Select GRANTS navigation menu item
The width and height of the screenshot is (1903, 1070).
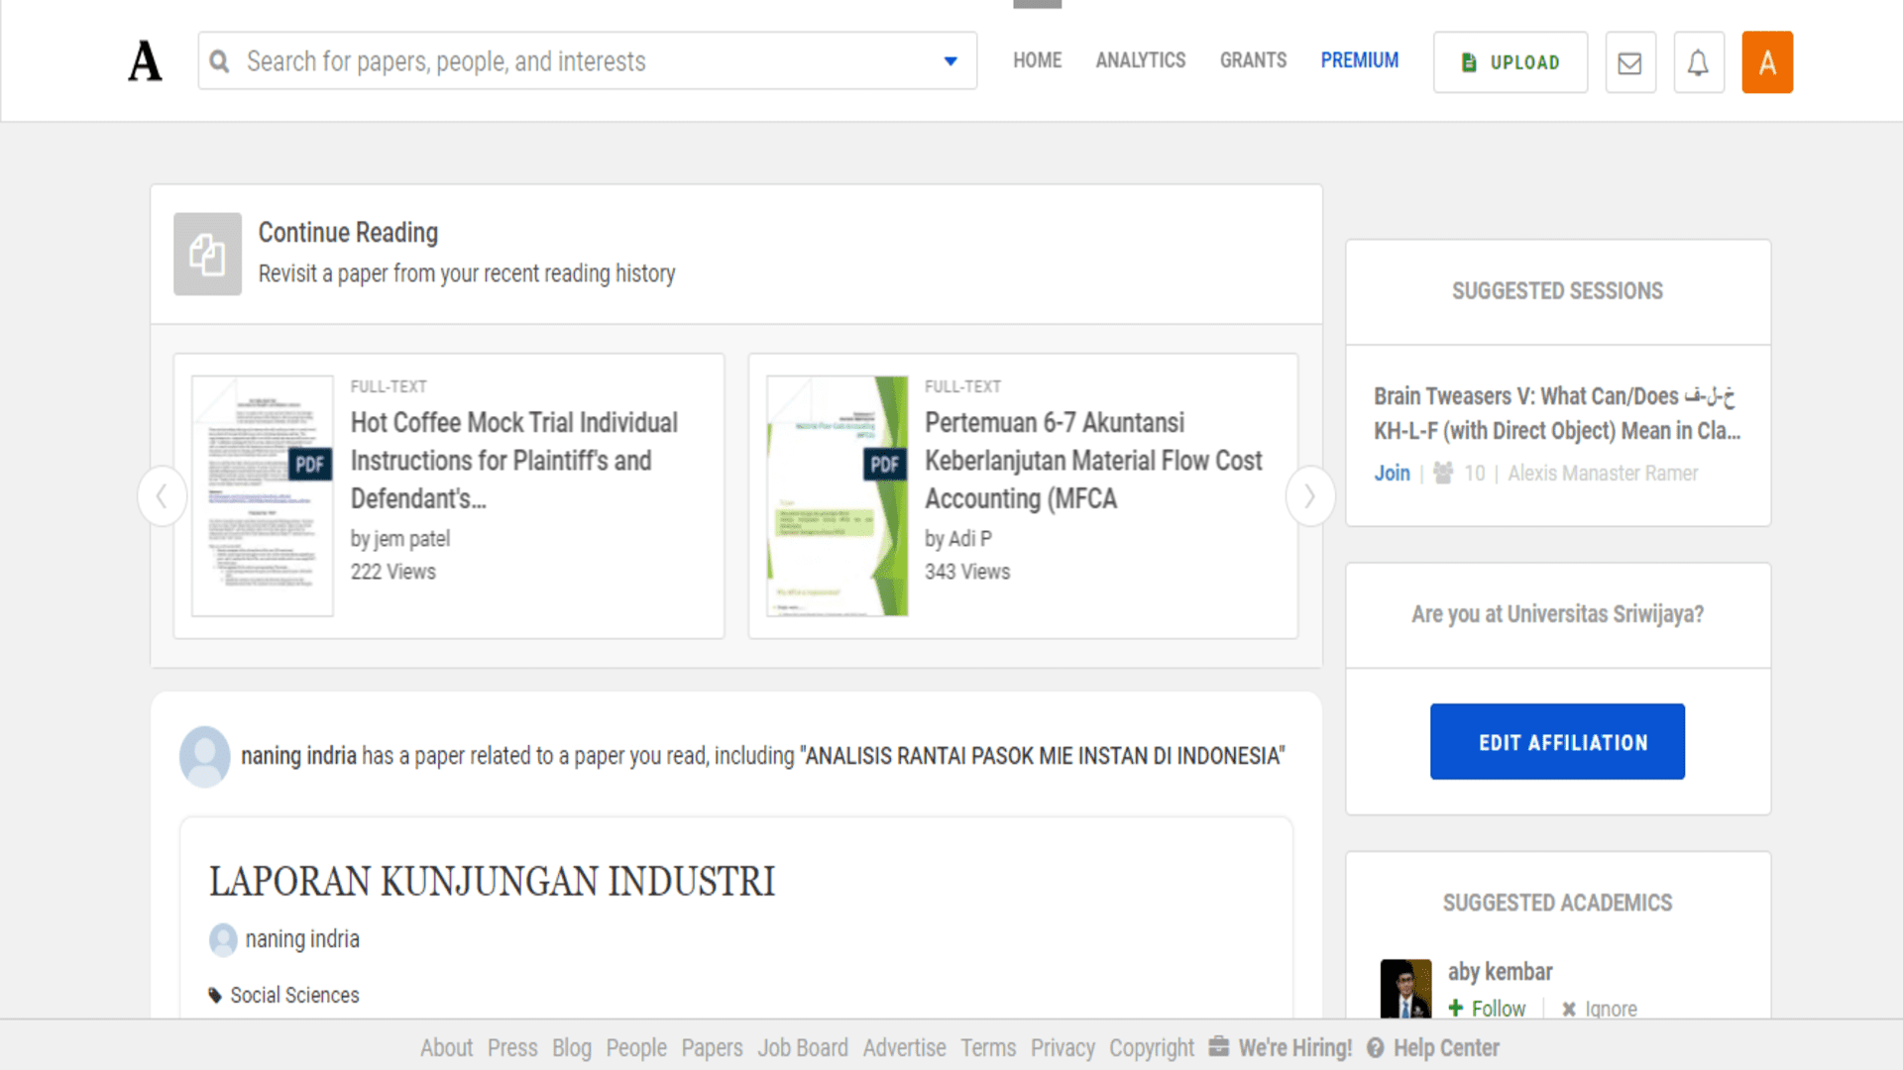(x=1252, y=60)
